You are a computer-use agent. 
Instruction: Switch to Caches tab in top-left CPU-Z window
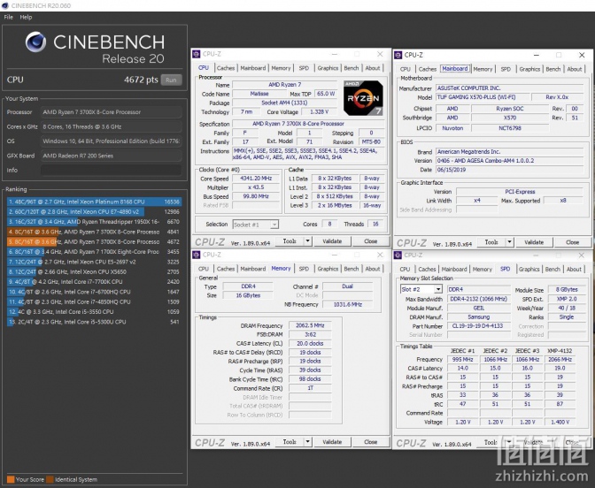(x=226, y=68)
